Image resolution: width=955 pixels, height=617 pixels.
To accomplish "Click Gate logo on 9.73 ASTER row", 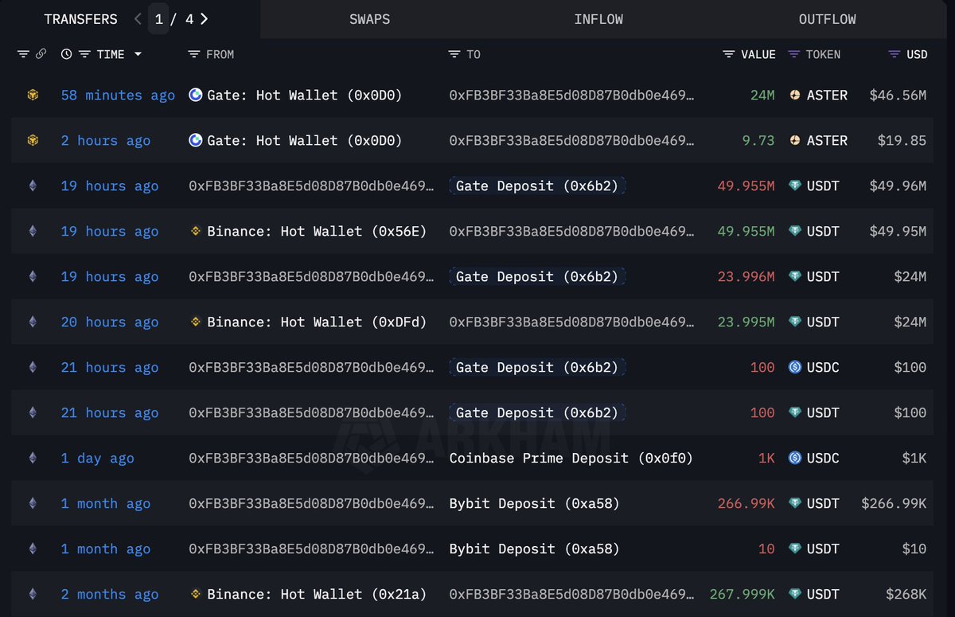I will [x=195, y=140].
